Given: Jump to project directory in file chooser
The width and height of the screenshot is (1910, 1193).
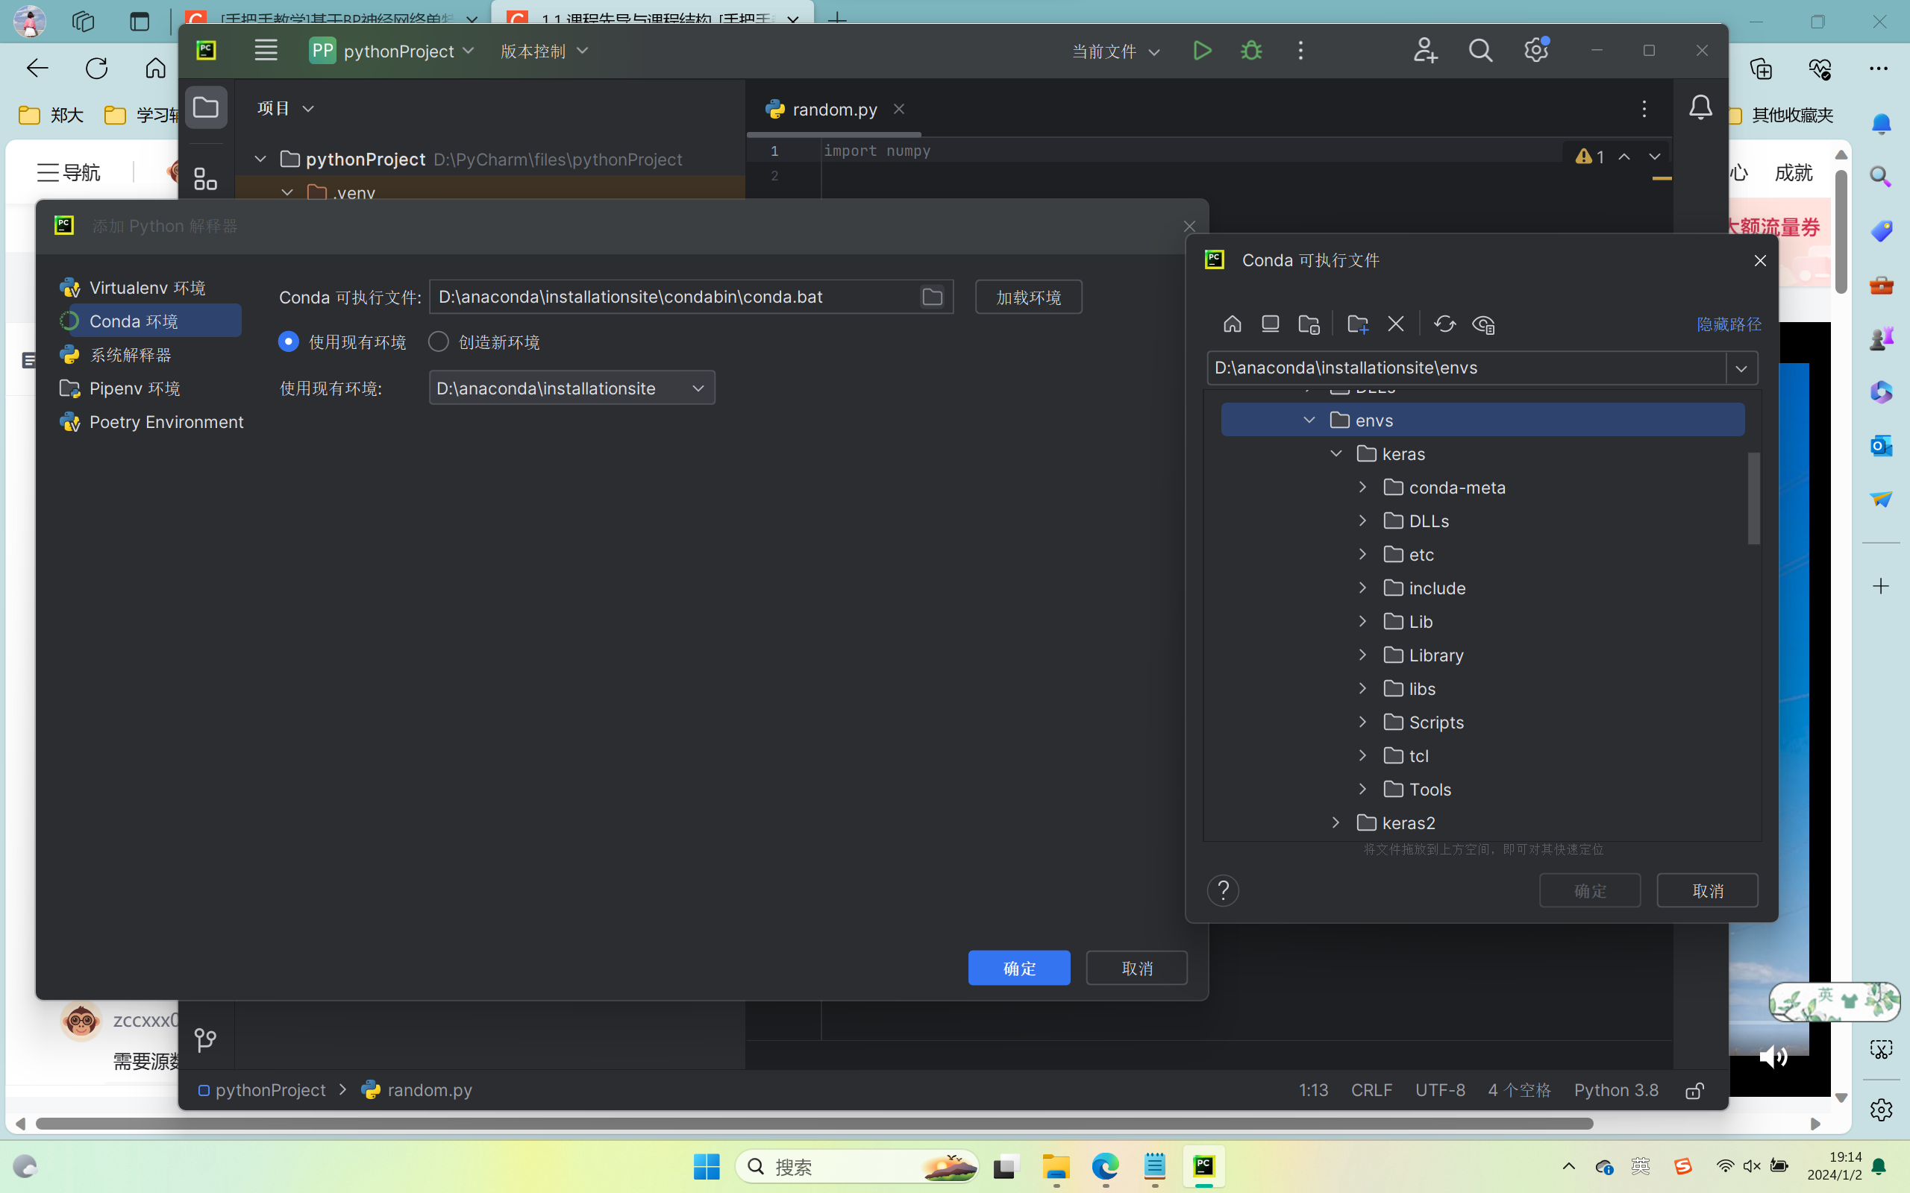Looking at the screenshot, I should [1309, 324].
